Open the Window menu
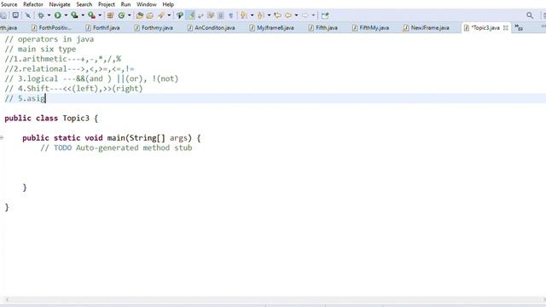The height and width of the screenshot is (307, 546). tap(146, 4)
